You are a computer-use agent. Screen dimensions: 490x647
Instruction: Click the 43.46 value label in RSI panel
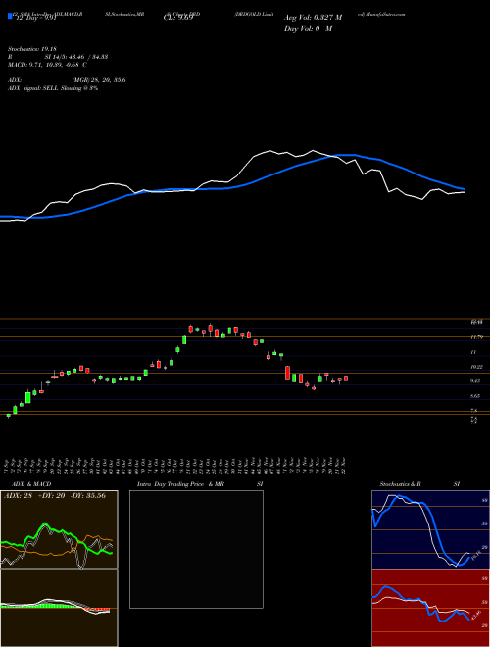coord(476,615)
